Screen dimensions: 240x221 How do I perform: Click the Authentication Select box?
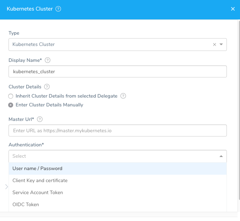point(118,156)
